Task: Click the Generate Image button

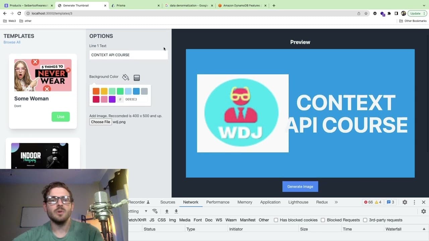Action: pos(300,186)
